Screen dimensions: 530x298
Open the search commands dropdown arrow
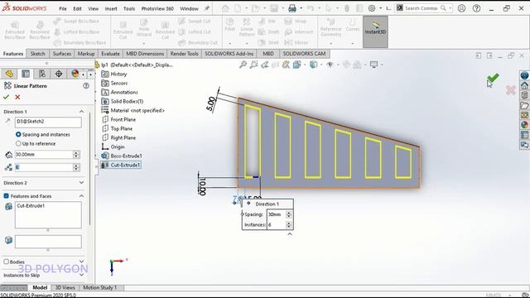(450, 8)
